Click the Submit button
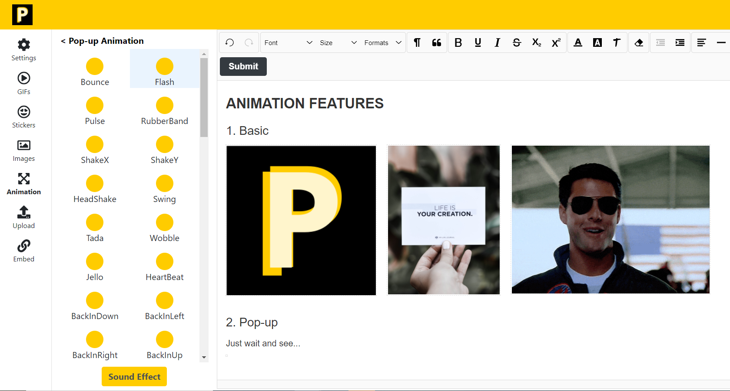Viewport: 730px width, 391px height. click(243, 66)
